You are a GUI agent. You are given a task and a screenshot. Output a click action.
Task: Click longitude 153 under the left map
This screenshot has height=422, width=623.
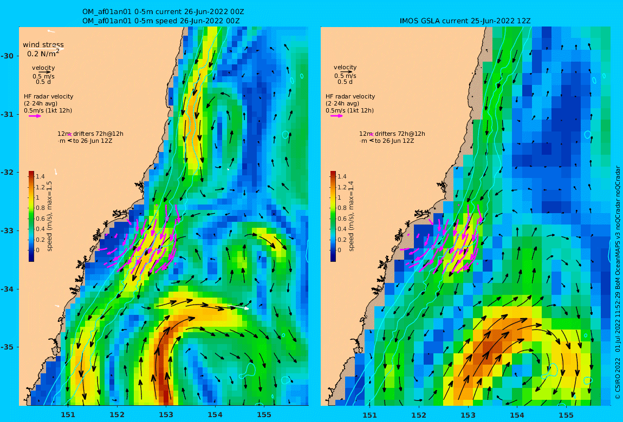(x=166, y=415)
